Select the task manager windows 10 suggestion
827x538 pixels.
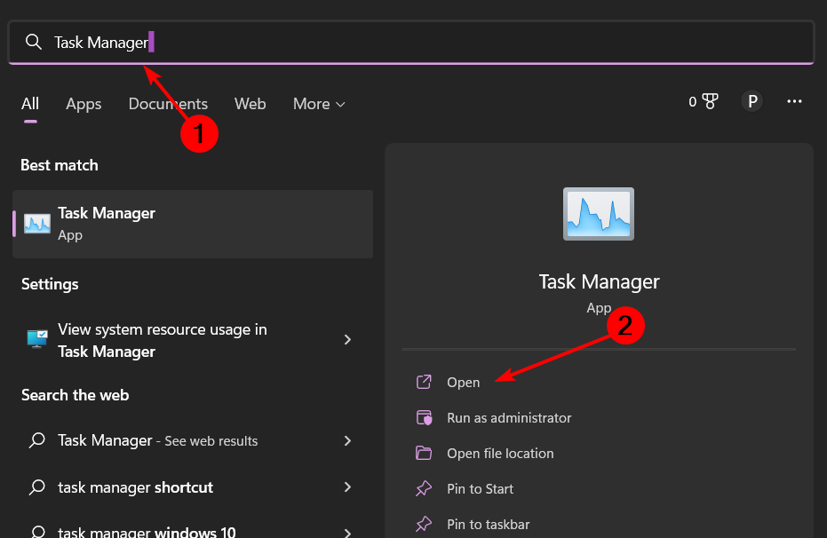(x=147, y=533)
